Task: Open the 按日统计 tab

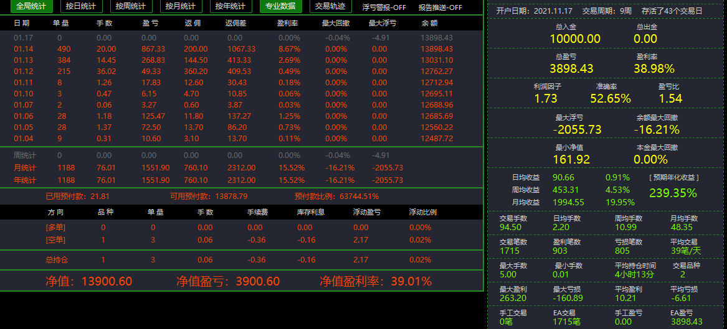Action: [x=81, y=6]
